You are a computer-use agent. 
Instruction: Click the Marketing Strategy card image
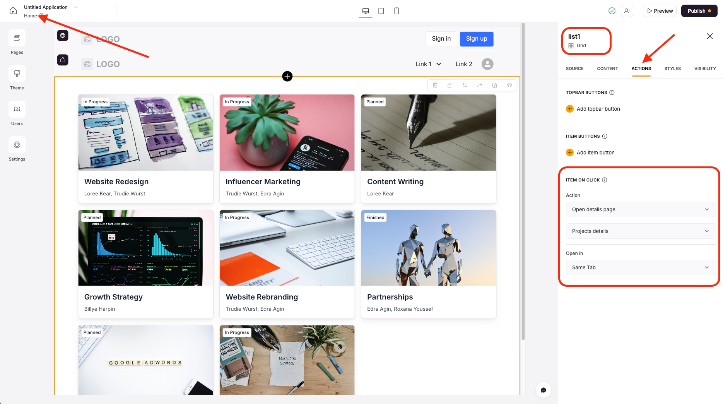tap(287, 360)
